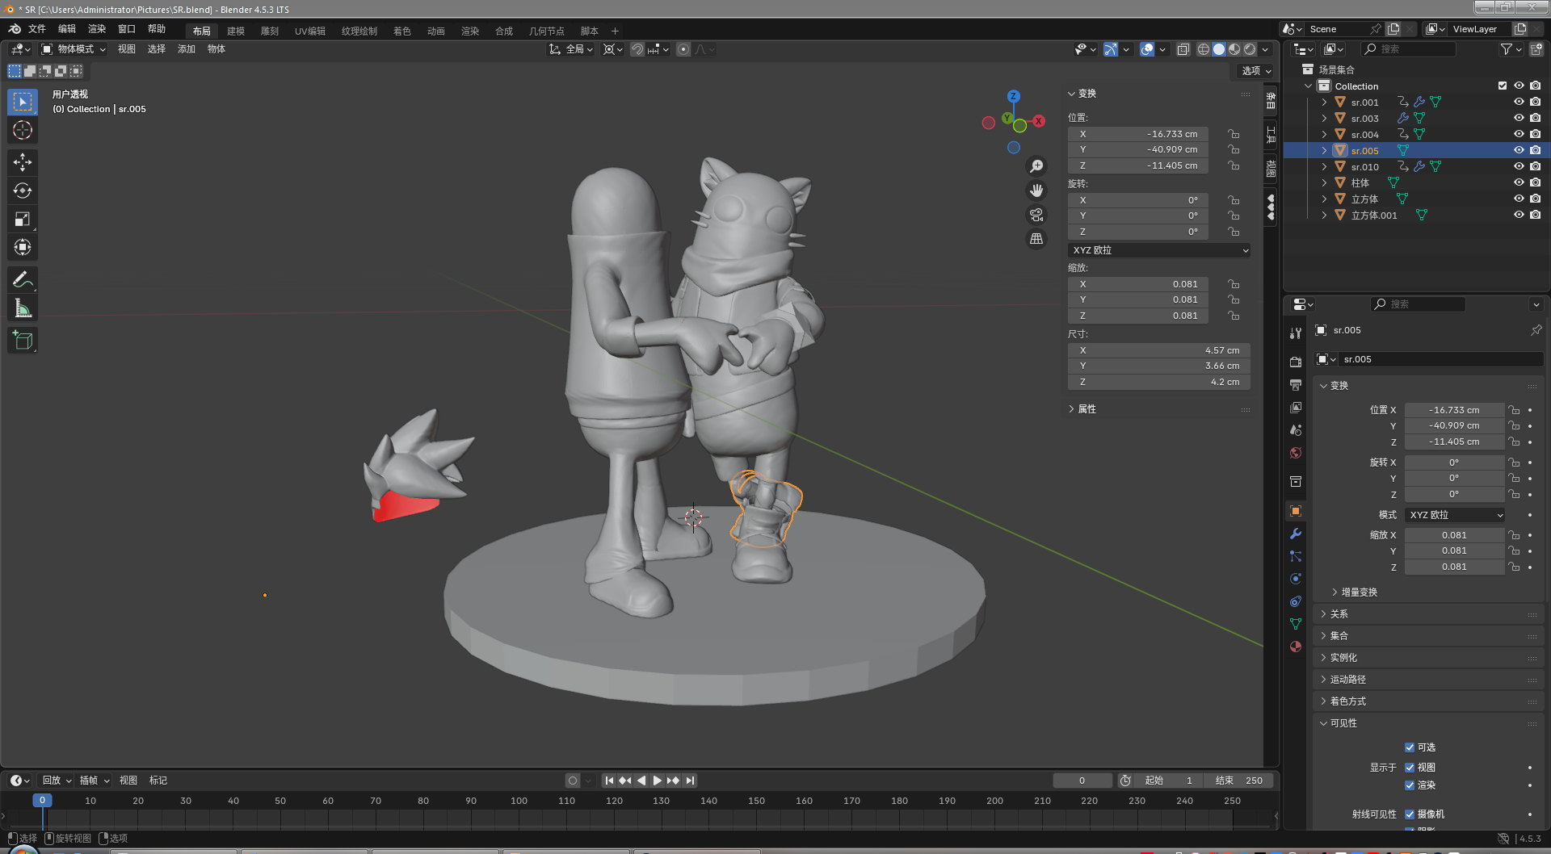Image resolution: width=1551 pixels, height=854 pixels.
Task: Open the 文件 menu
Action: click(x=37, y=29)
